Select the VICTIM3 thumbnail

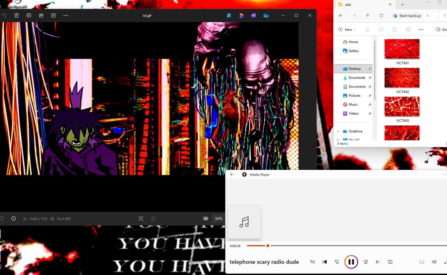pos(402,106)
